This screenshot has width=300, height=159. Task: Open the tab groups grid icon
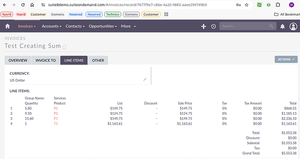point(166,14)
